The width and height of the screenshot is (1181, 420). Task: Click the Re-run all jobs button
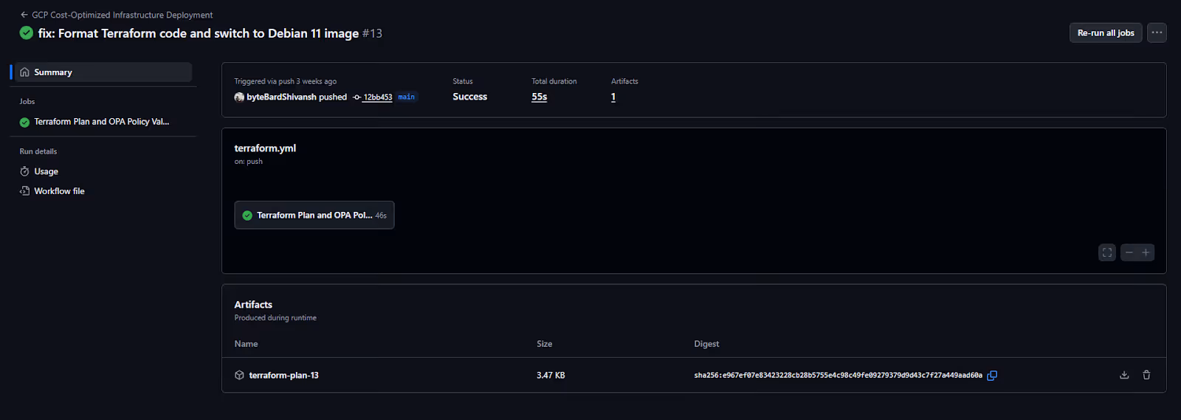tap(1106, 32)
